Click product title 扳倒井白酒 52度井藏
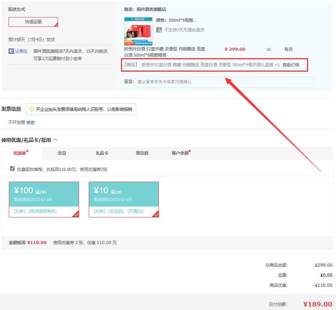Screen dimensions: 336x310 coord(165,52)
